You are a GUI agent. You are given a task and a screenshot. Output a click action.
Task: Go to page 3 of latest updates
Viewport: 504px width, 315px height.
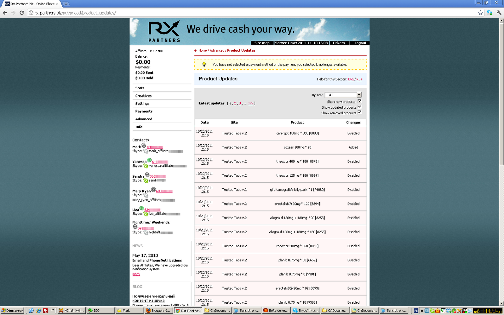point(240,103)
